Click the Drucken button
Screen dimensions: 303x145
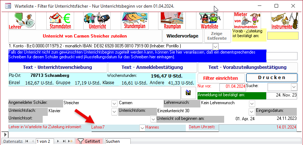(272, 78)
